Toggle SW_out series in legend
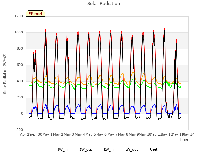208x156 pixels. [x=82, y=149]
